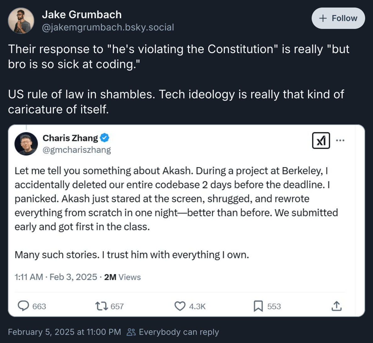Click the Grok icon on the tweet
The image size is (373, 343).
point(321,140)
